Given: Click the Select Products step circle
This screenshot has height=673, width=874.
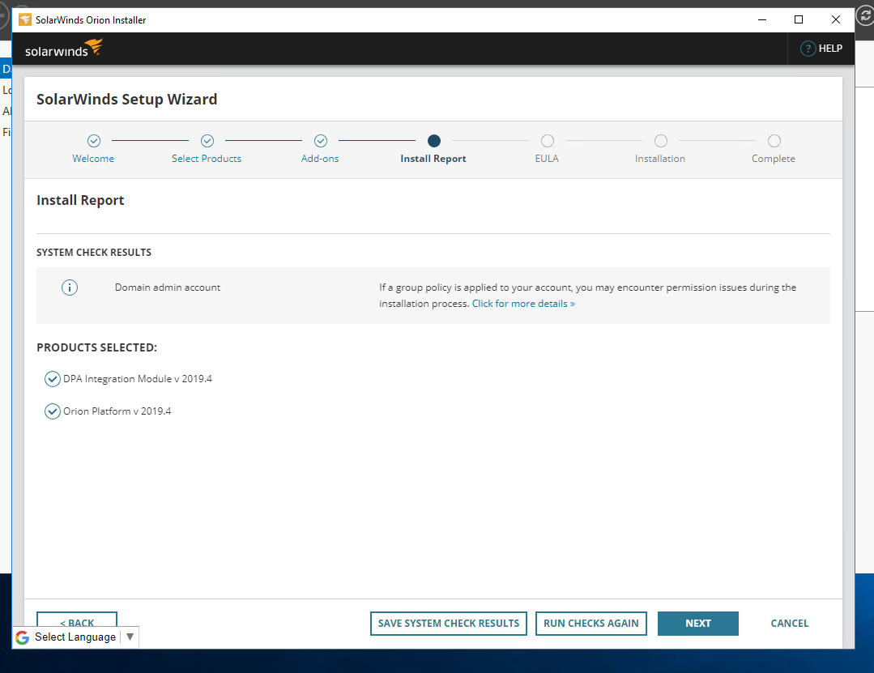Looking at the screenshot, I should (207, 141).
